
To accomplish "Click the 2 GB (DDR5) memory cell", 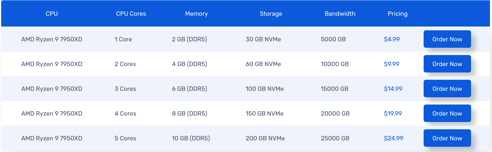I will (x=189, y=39).
